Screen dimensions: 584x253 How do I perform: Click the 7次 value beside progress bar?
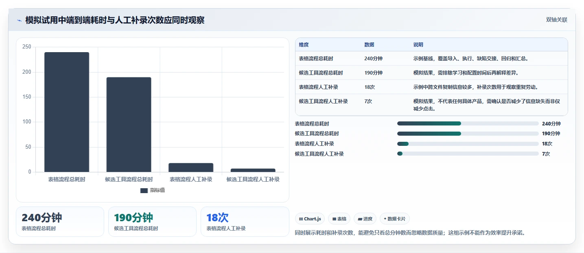point(546,154)
